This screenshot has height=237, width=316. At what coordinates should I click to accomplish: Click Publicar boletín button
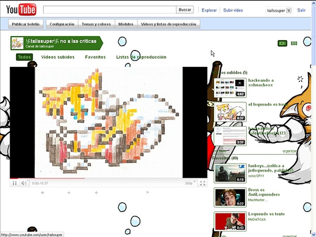(26, 24)
